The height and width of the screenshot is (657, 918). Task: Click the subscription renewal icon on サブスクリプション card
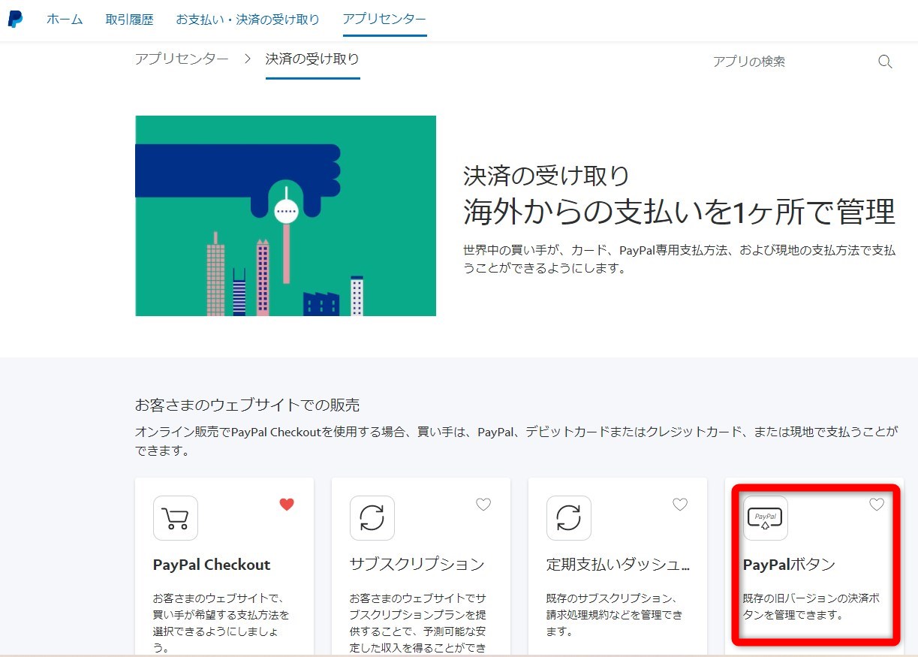372,518
